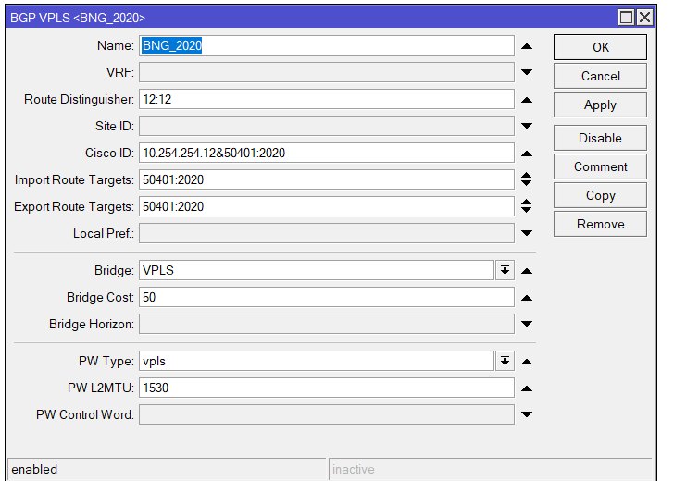Click the Bridge combo box showing VPLS
Image resolution: width=674 pixels, height=481 pixels.
pos(317,270)
